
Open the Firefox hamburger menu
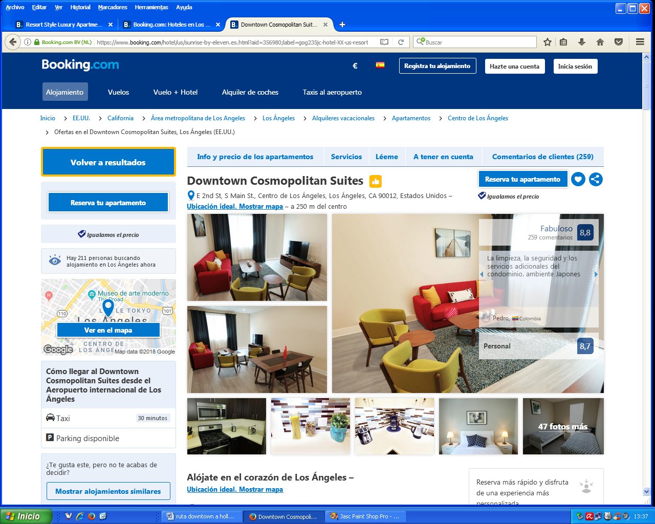(x=640, y=42)
